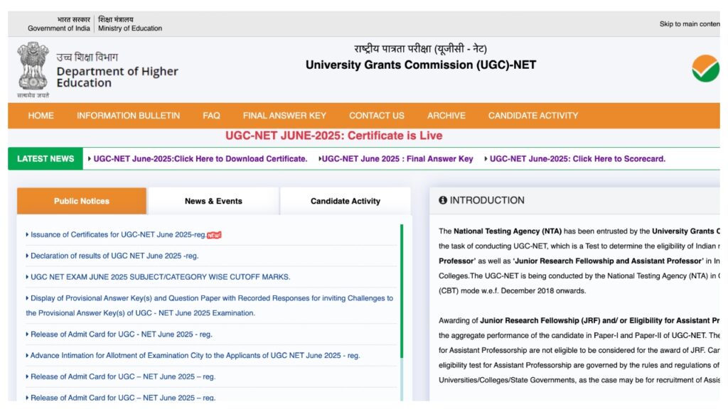This screenshot has width=728, height=409.
Task: Open the HOME menu item
Action: pos(41,115)
